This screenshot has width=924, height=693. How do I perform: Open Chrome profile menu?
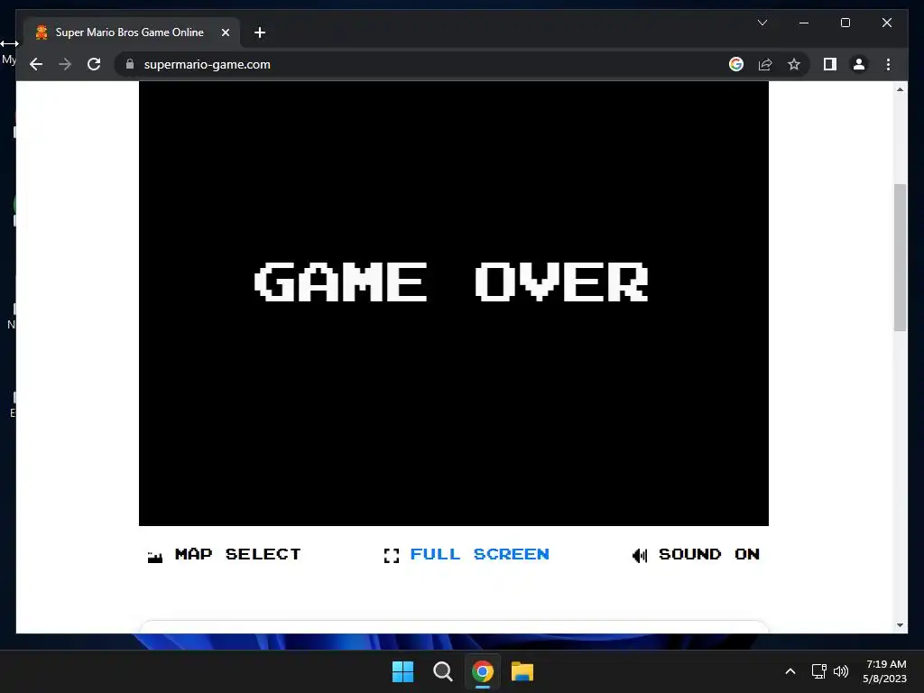pyautogui.click(x=859, y=64)
